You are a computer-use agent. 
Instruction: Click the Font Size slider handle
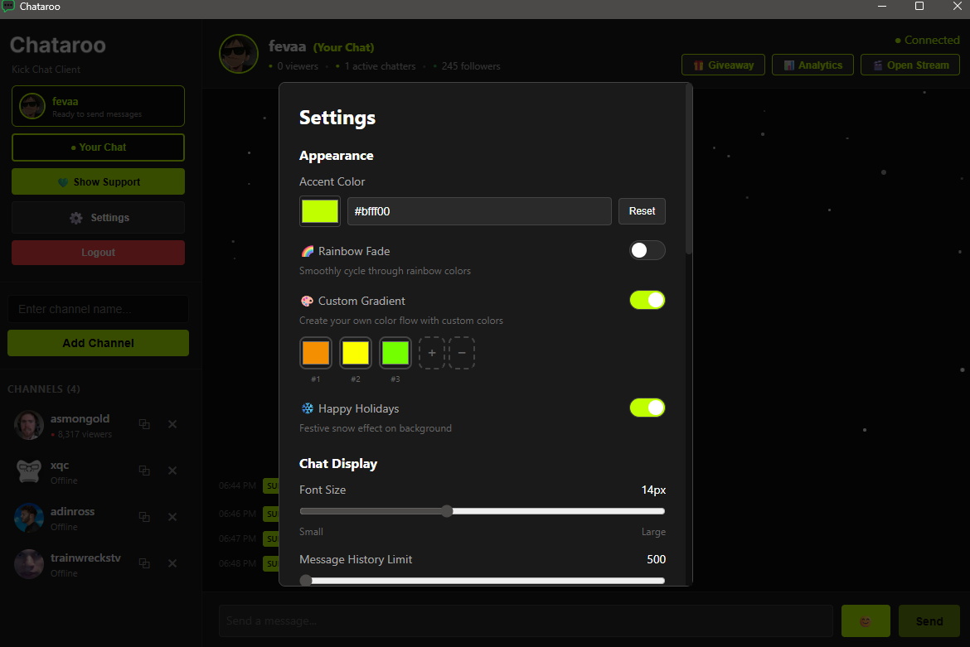[447, 511]
